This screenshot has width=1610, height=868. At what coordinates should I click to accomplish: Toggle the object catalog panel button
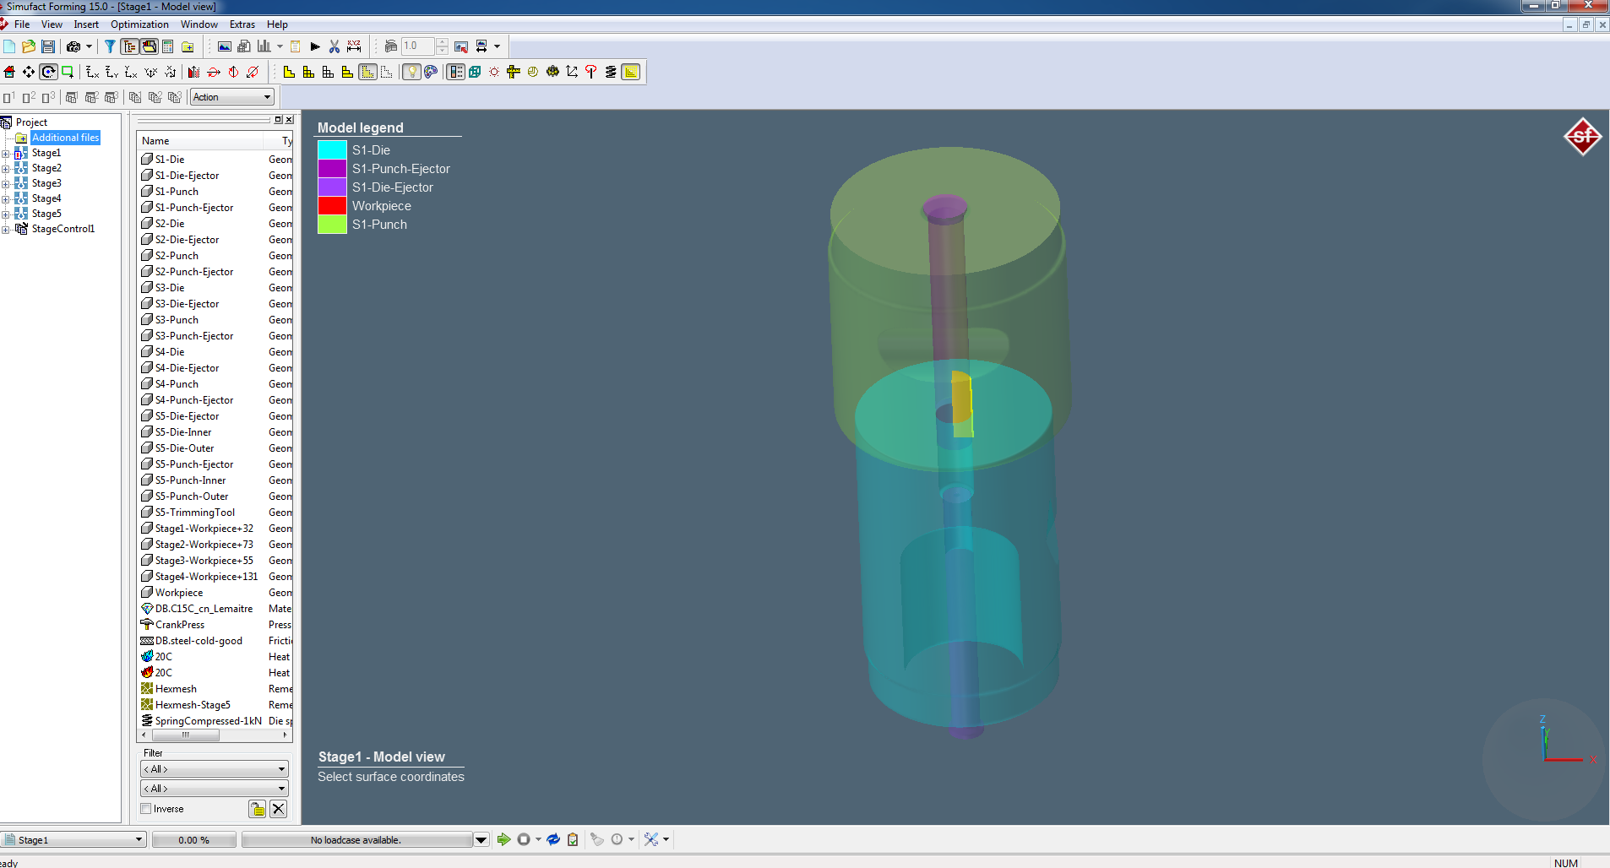coord(149,46)
